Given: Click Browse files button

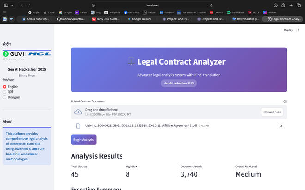Looking at the screenshot, I should [272, 112].
